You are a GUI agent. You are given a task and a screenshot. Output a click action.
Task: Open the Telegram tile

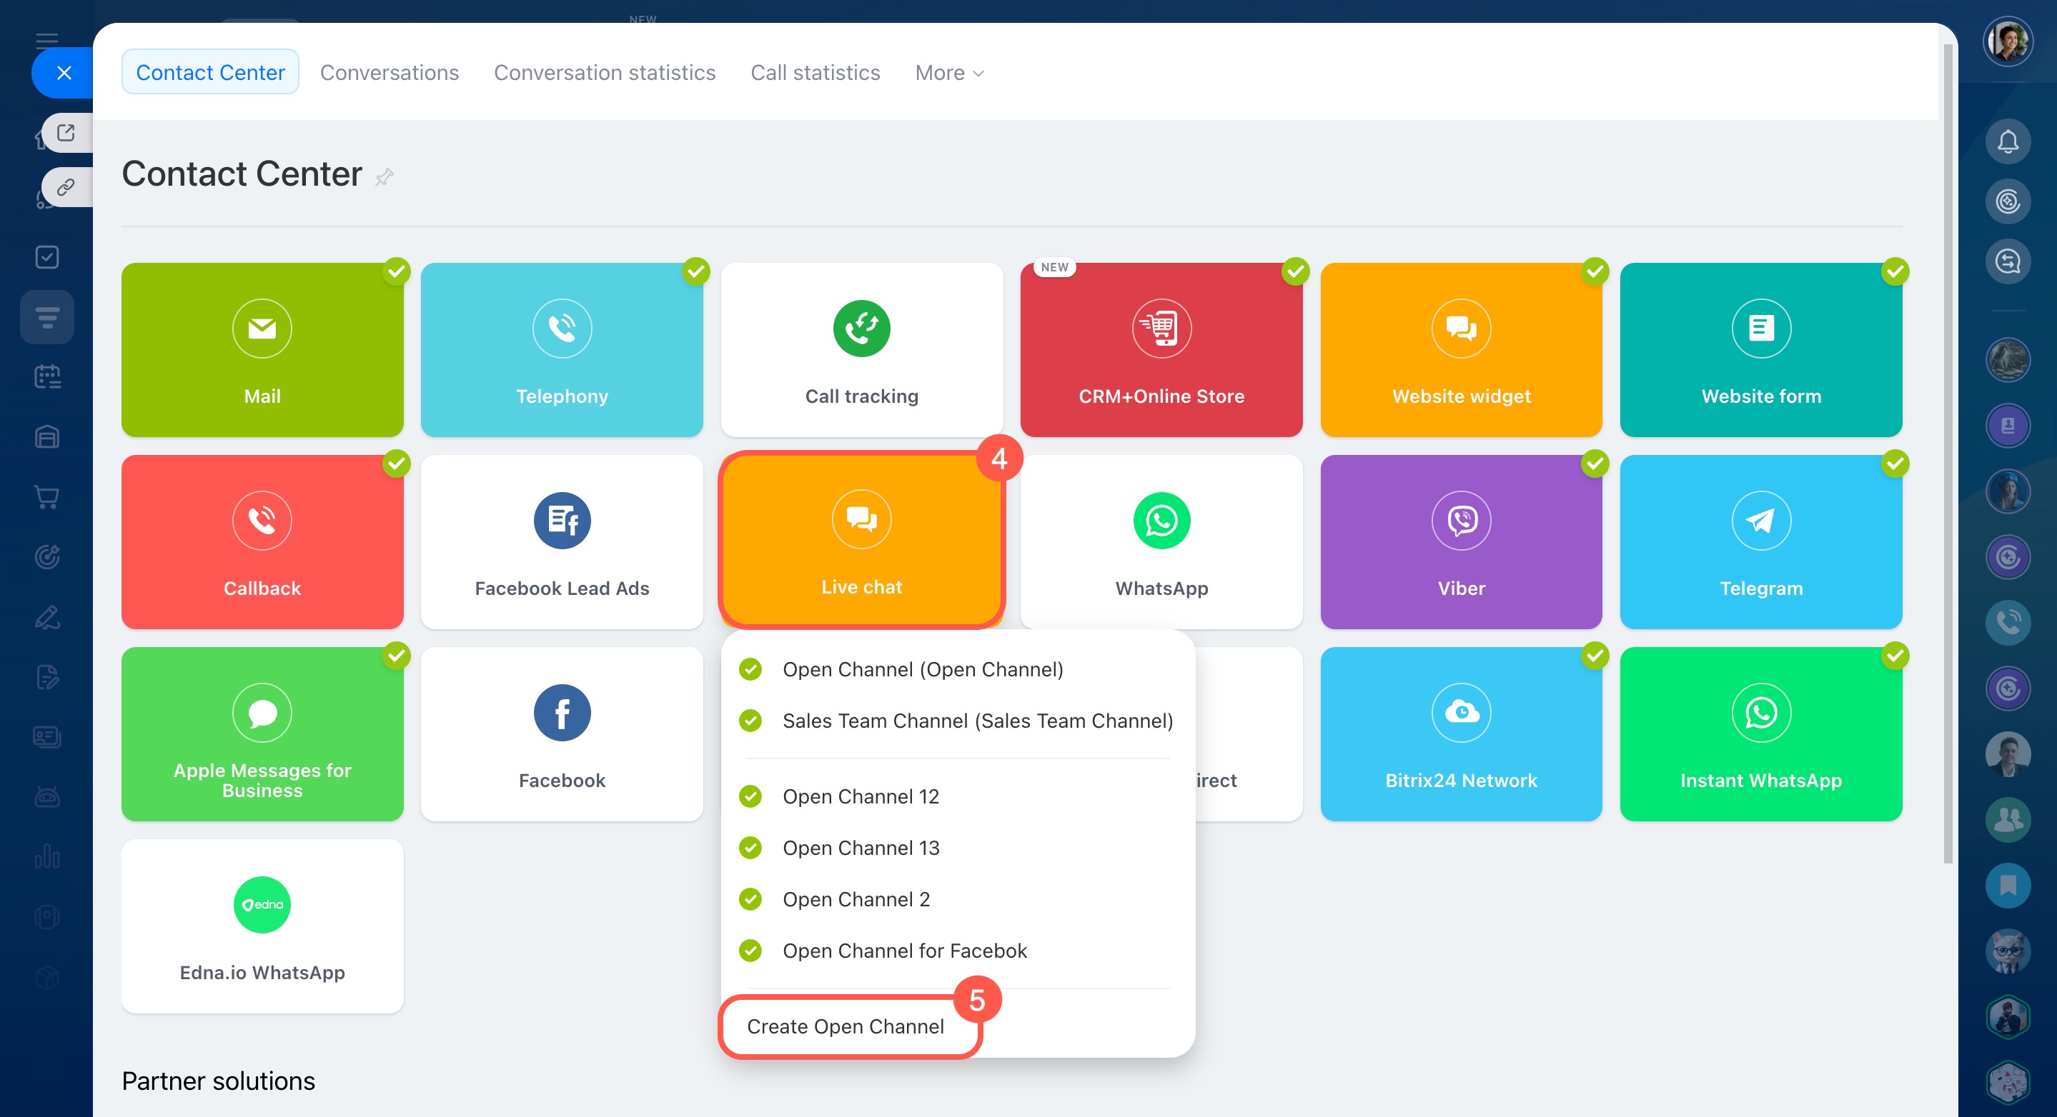click(1761, 542)
